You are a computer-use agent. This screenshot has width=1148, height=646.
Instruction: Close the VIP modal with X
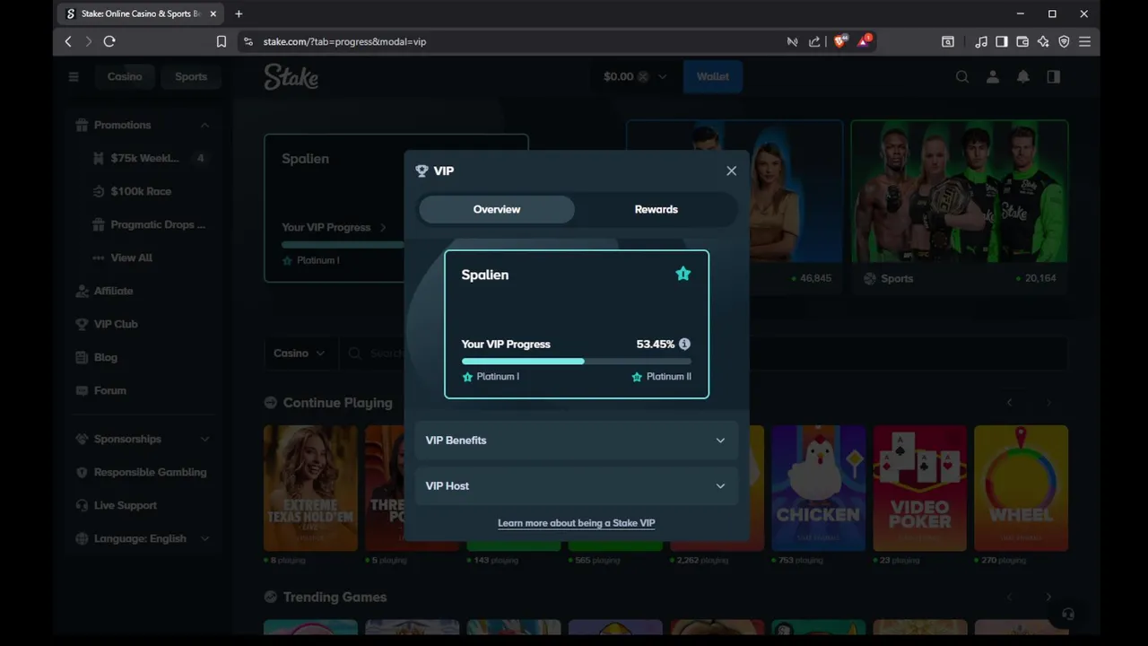(x=731, y=170)
